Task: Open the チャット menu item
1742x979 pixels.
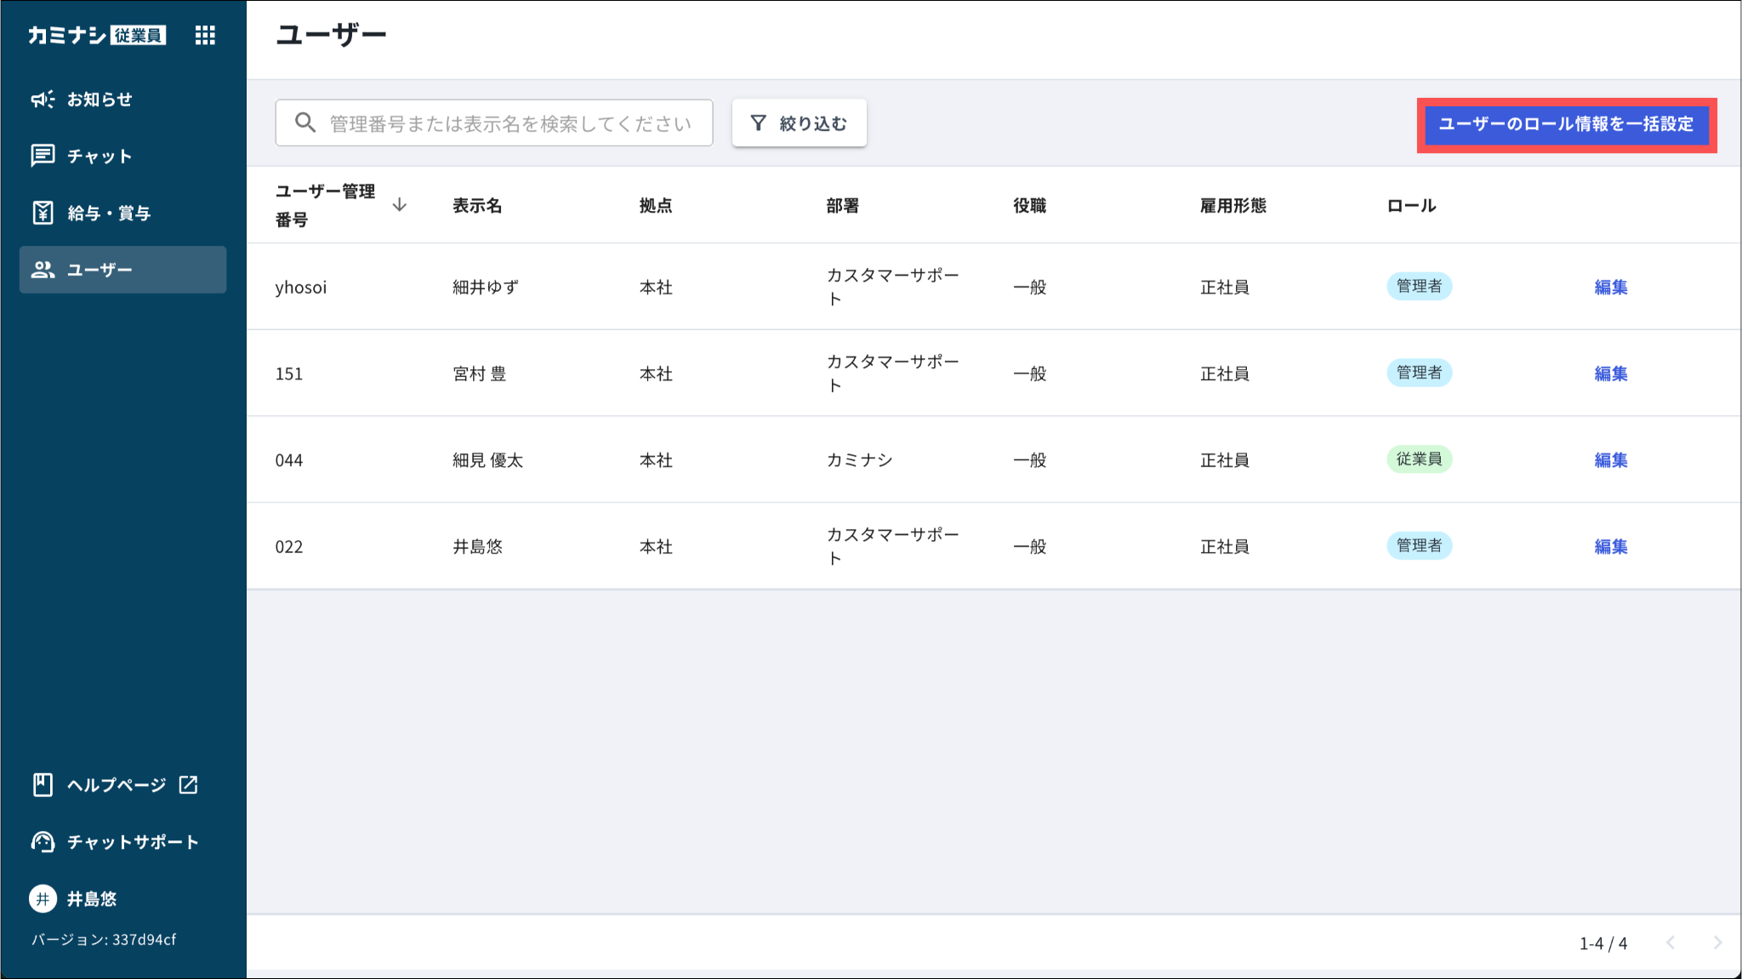Action: 100,157
